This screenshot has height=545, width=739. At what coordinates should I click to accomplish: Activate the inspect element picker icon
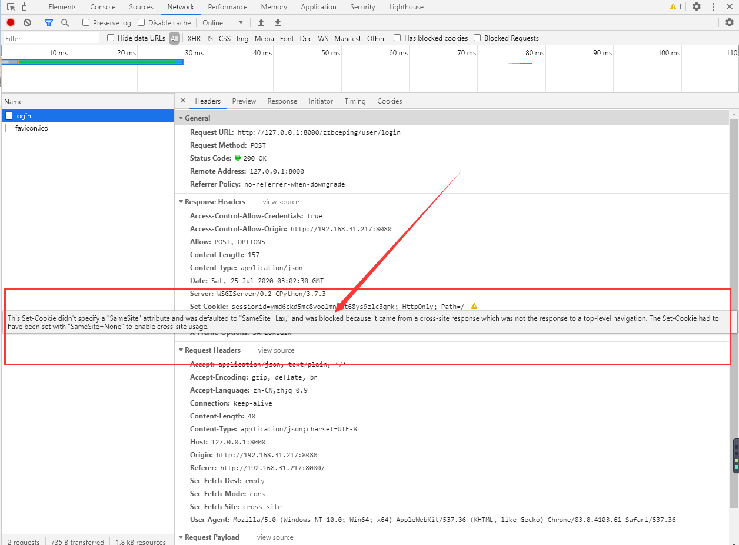click(x=11, y=7)
